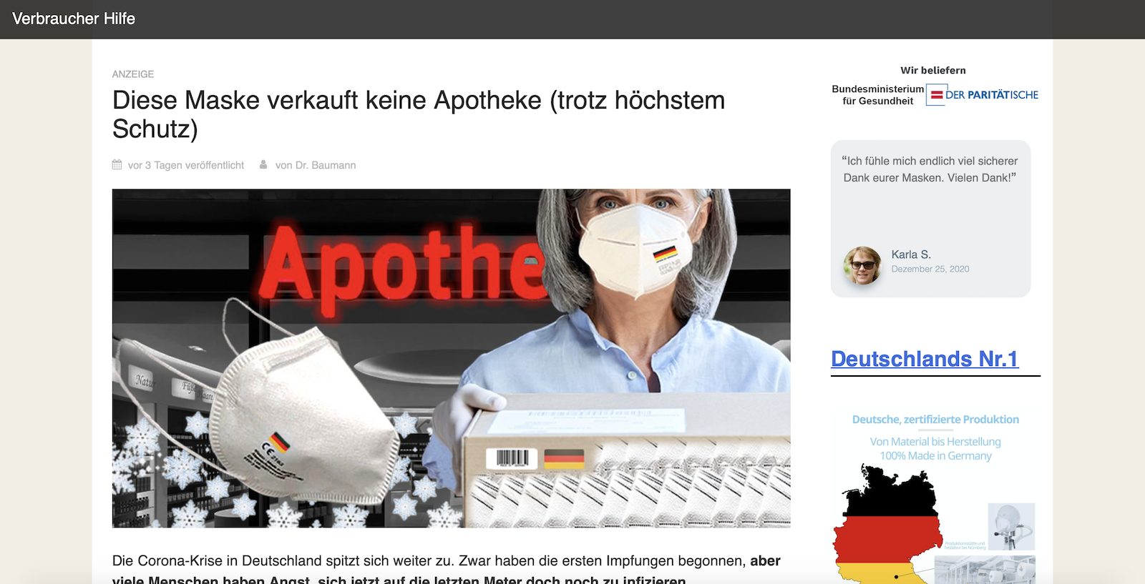Click the Der Paritätische logo
Image resolution: width=1145 pixels, height=584 pixels.
(983, 94)
